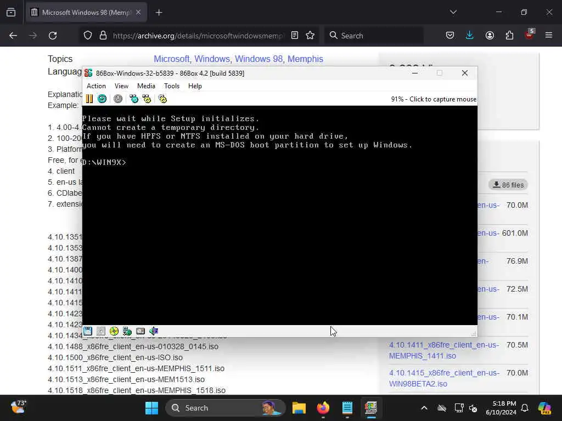Reload the archive.org page
This screenshot has width=562, height=421.
53,36
